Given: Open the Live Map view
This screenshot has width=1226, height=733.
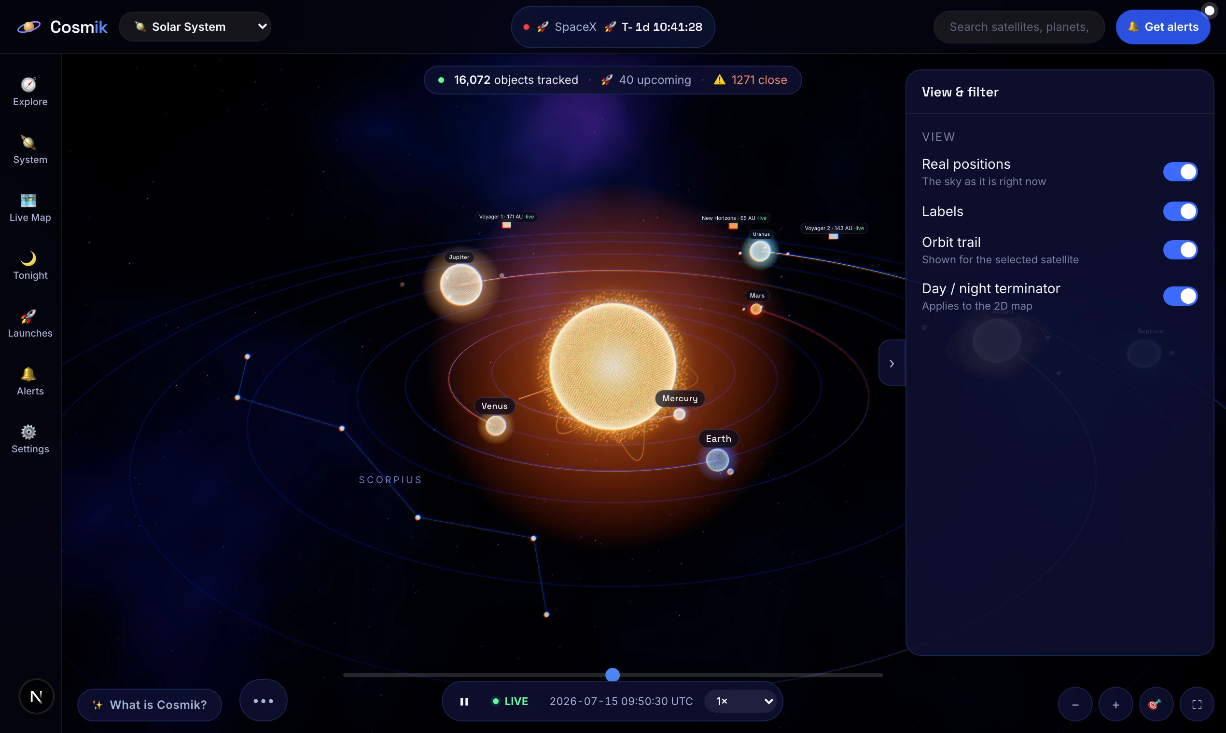Looking at the screenshot, I should 30,207.
